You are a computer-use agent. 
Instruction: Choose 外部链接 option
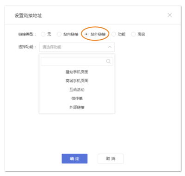(x=77, y=107)
